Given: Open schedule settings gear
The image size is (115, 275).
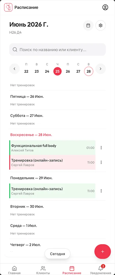Looking at the screenshot, I should [x=100, y=25].
